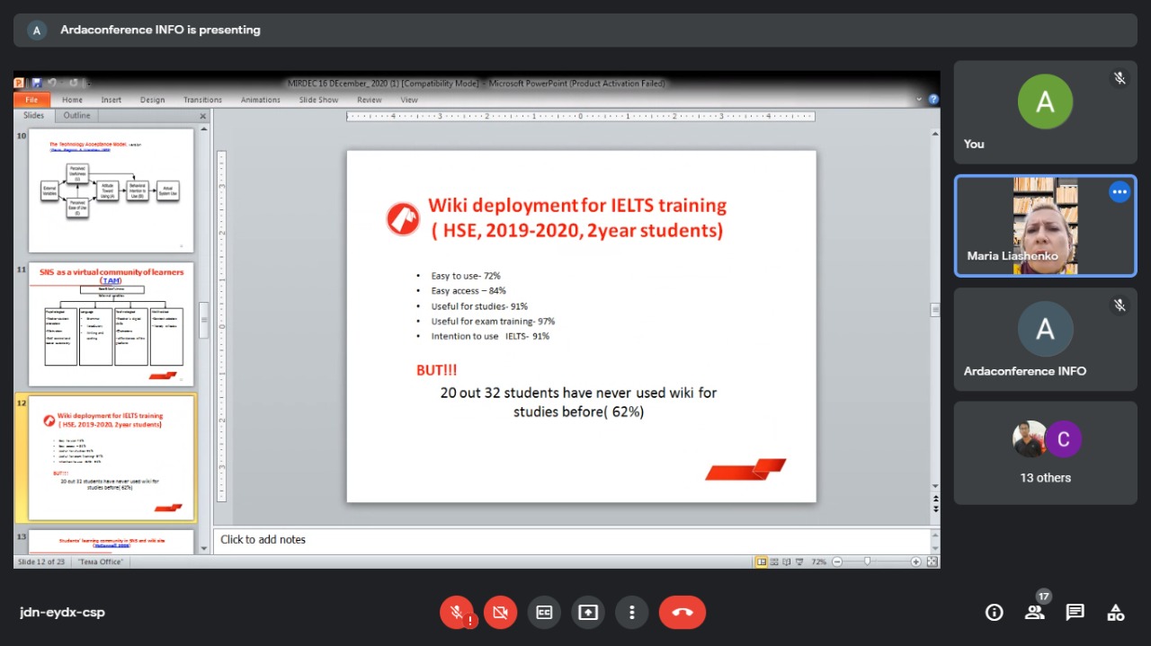Image resolution: width=1151 pixels, height=646 pixels.
Task: Click the Redo/Repeat icon in quick access toolbar
Action: coord(72,83)
